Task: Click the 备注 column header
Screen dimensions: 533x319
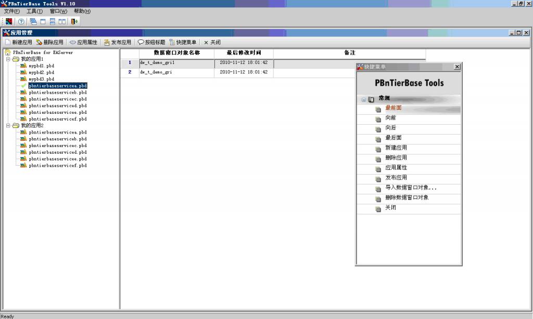Action: click(x=349, y=53)
